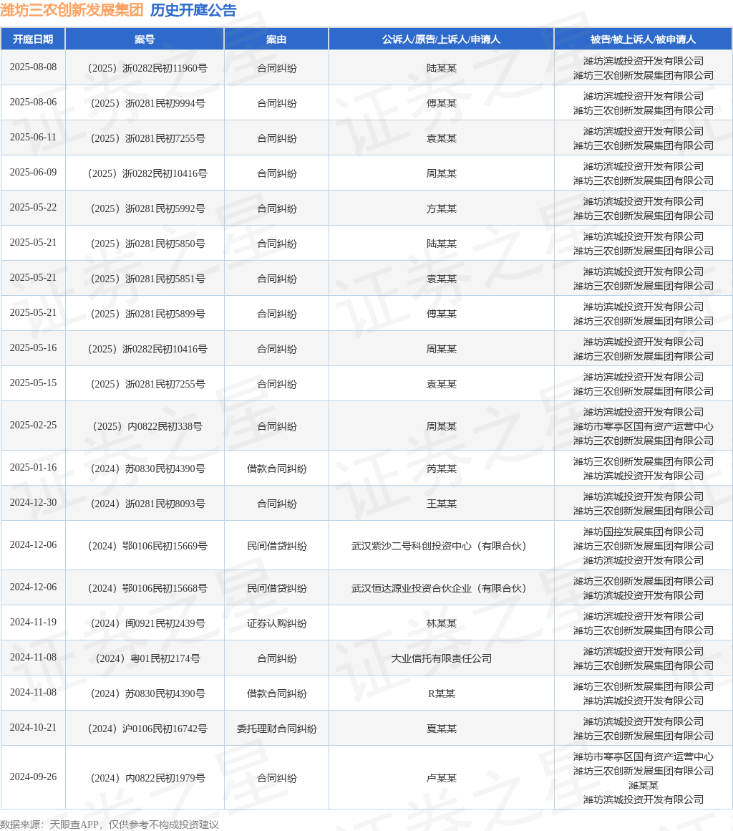Click 武汉恒达源业投资合伙企业（有限合伙）

pyautogui.click(x=441, y=588)
